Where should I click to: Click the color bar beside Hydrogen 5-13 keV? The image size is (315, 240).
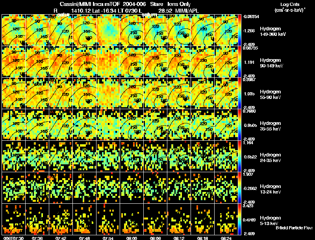tap(239, 219)
